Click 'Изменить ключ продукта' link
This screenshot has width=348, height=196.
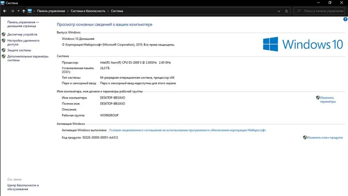[x=325, y=138]
